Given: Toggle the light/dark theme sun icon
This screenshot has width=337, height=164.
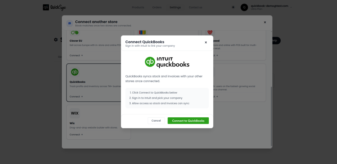Looking at the screenshot, I should pyautogui.click(x=233, y=7).
